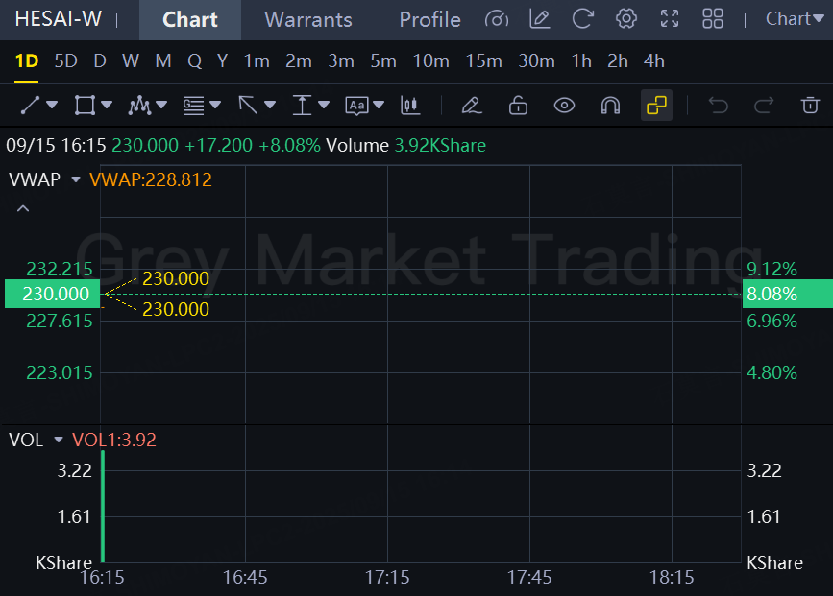Viewport: 833px width, 596px height.
Task: Open chart settings gear
Action: pyautogui.click(x=626, y=19)
